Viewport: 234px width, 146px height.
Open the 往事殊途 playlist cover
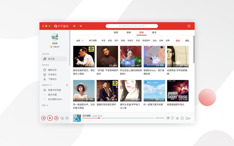pos(178,56)
